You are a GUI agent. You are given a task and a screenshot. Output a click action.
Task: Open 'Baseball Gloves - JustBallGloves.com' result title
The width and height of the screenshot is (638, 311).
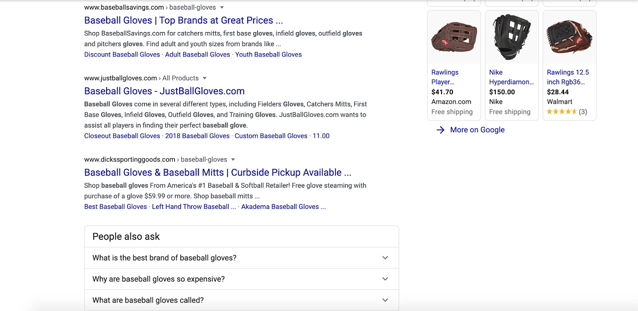(x=164, y=91)
